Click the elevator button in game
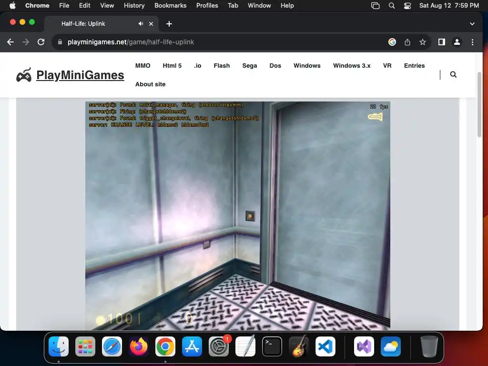Image resolution: width=488 pixels, height=366 pixels. click(250, 216)
